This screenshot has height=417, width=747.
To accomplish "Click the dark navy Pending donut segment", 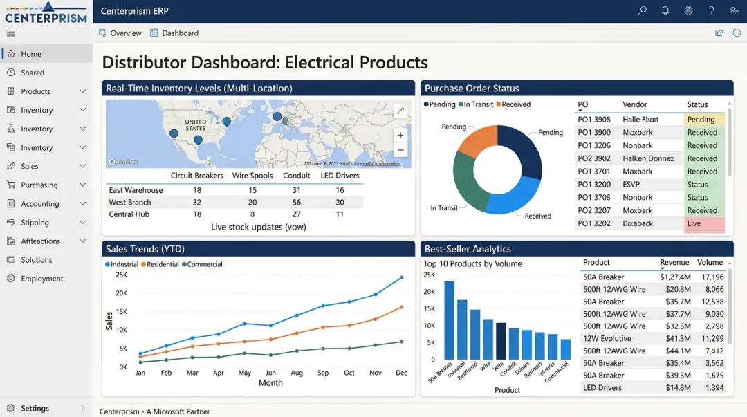I will (524, 150).
